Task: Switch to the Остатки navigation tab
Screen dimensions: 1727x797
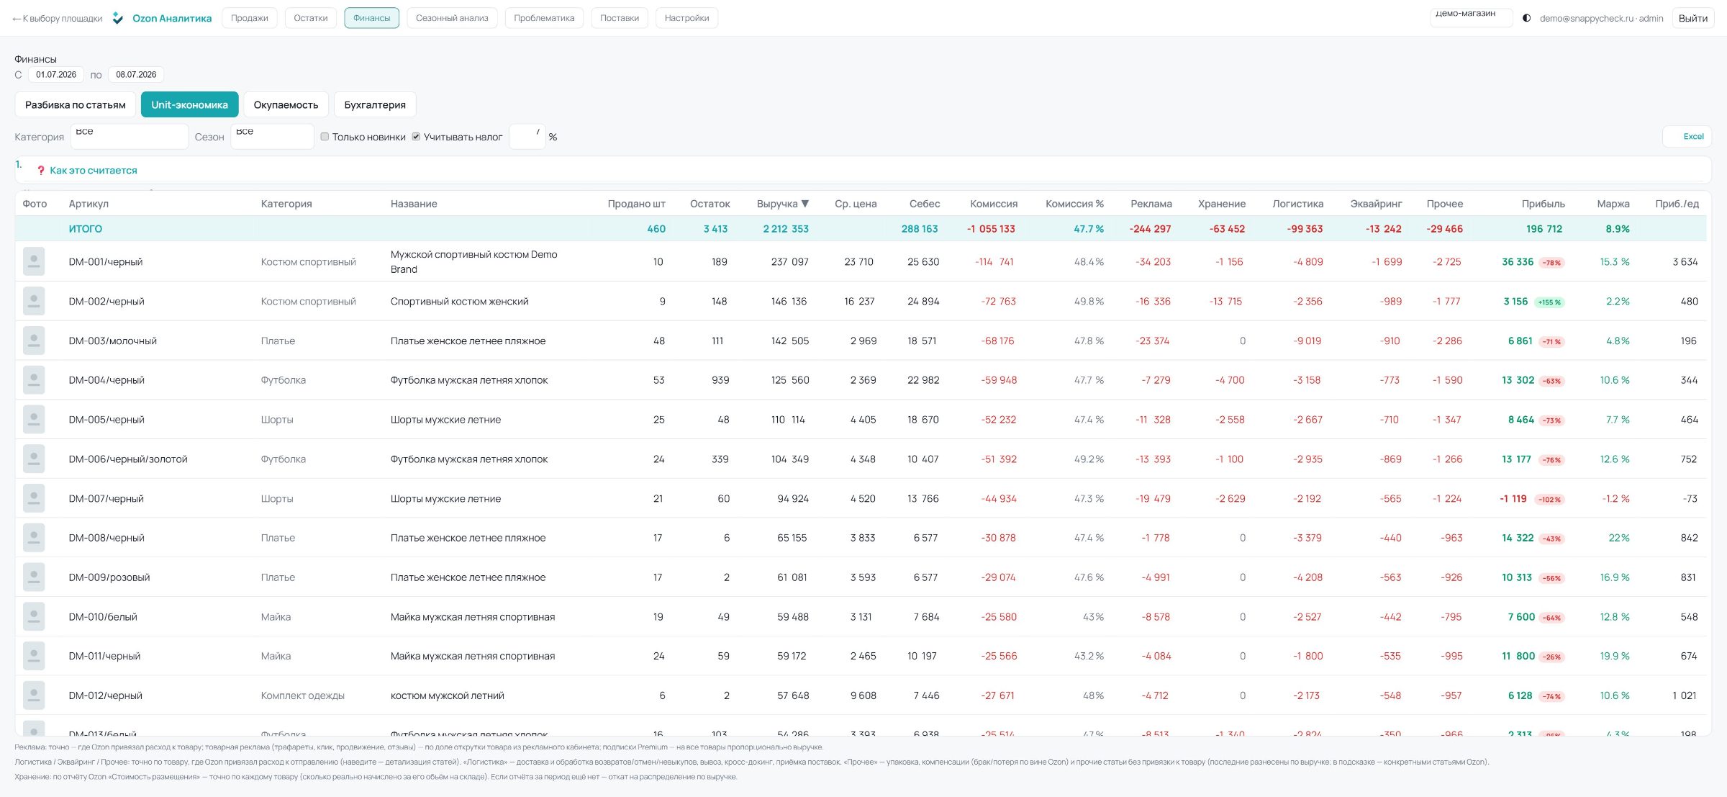Action: coord(311,18)
